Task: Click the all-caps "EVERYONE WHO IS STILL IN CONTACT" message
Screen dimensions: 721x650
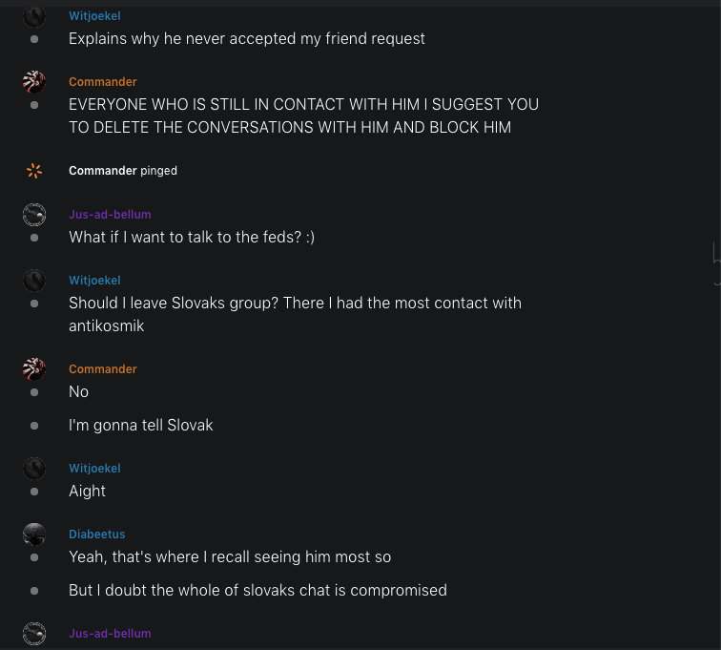Action: (x=303, y=115)
